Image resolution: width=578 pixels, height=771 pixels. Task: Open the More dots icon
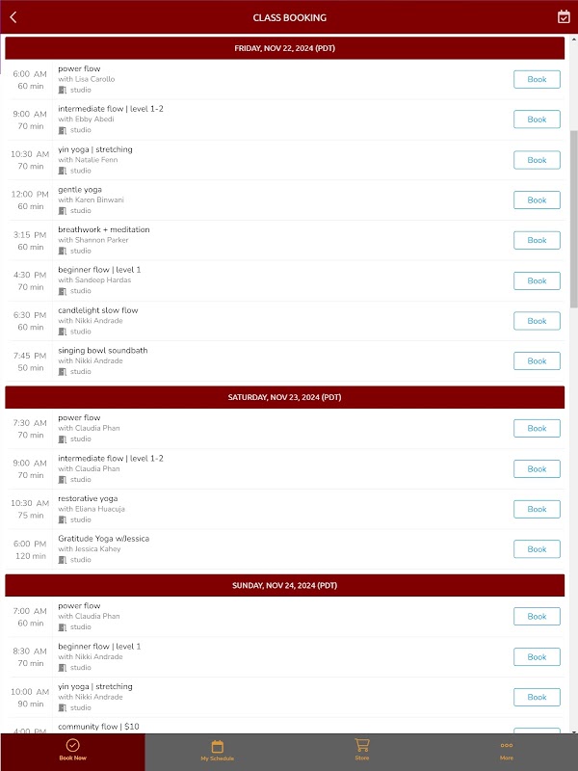click(x=506, y=745)
